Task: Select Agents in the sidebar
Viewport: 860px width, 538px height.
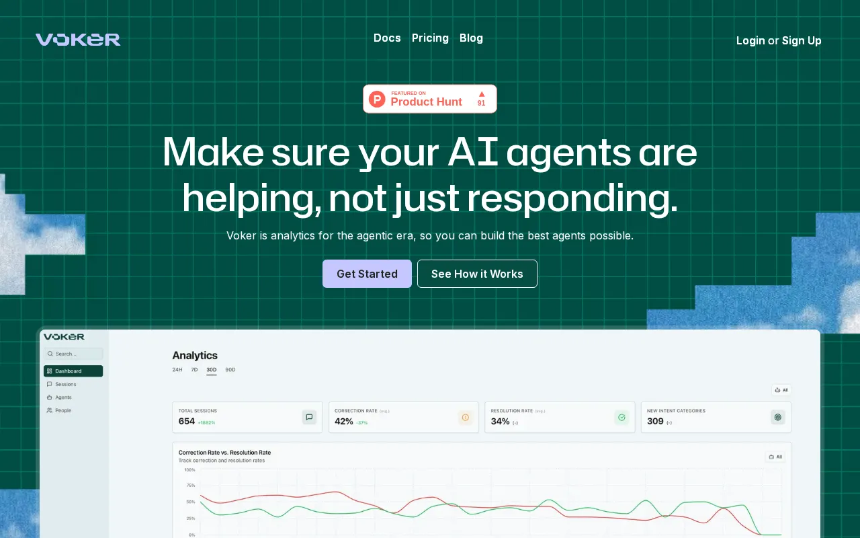Action: pyautogui.click(x=73, y=397)
